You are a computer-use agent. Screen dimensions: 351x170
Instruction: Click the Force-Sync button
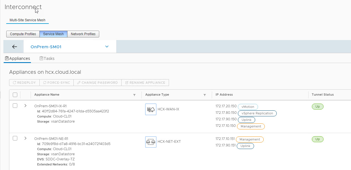coord(56,83)
